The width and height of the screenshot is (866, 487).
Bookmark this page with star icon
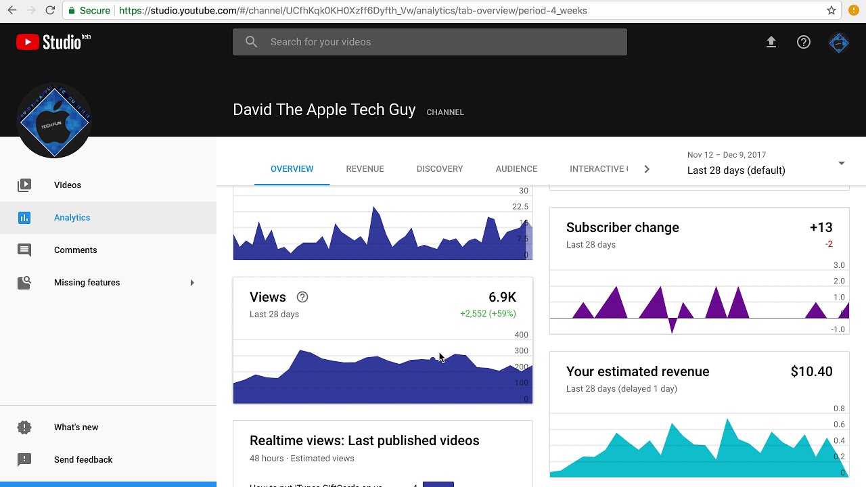tap(831, 10)
